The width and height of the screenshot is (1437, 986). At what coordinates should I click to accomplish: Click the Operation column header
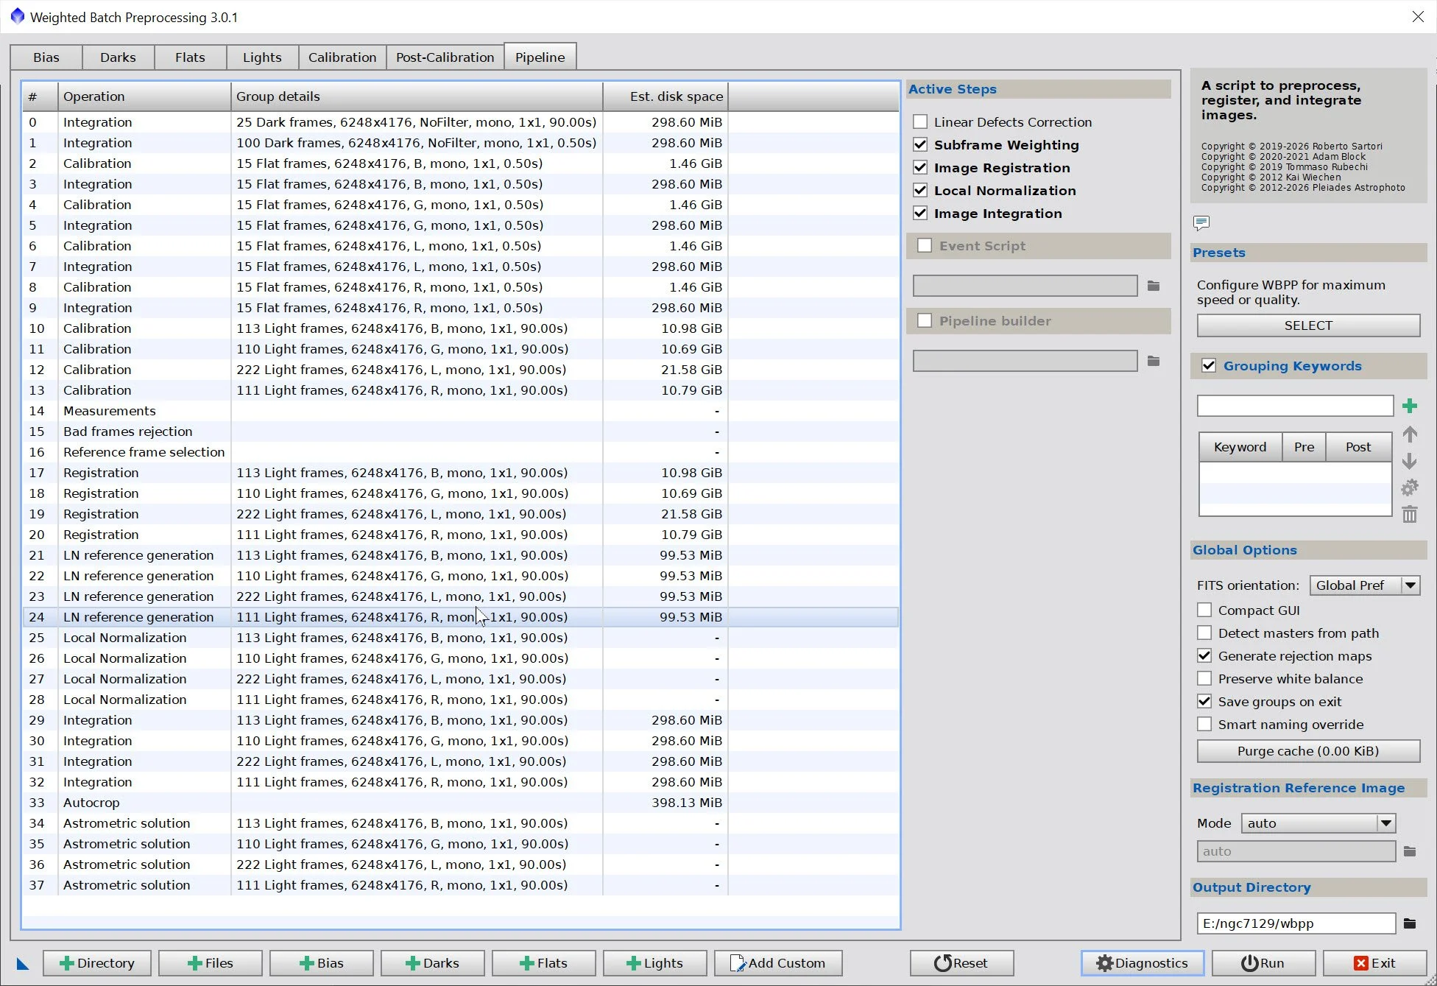[x=144, y=96]
